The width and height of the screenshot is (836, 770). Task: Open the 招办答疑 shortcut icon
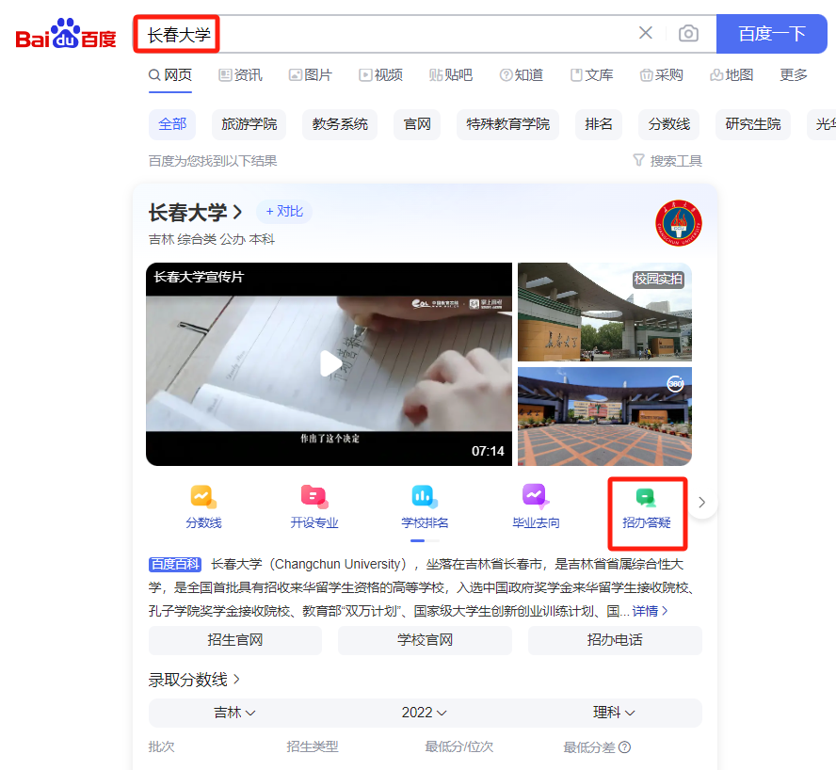point(647,507)
